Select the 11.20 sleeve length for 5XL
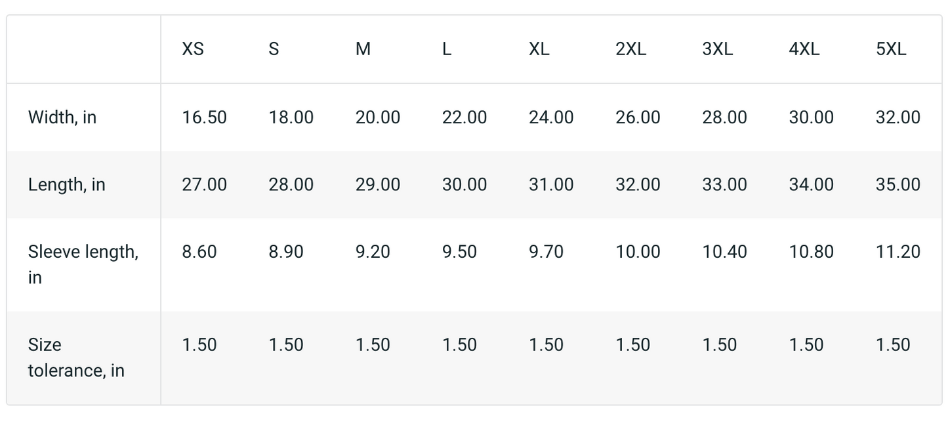Screen dimensions: 948x427 [897, 252]
